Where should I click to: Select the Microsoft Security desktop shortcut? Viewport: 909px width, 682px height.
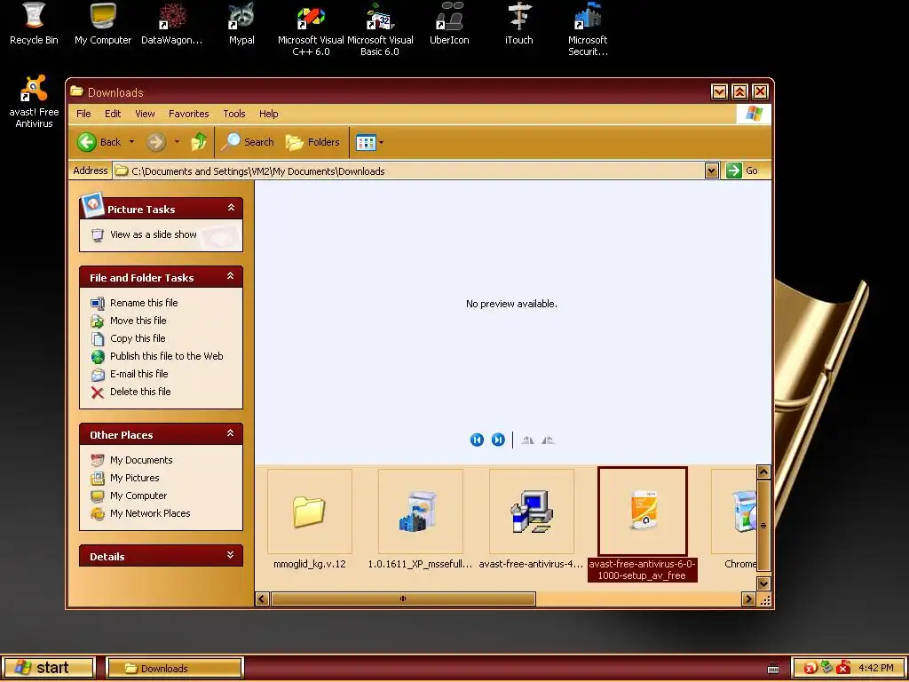[588, 29]
